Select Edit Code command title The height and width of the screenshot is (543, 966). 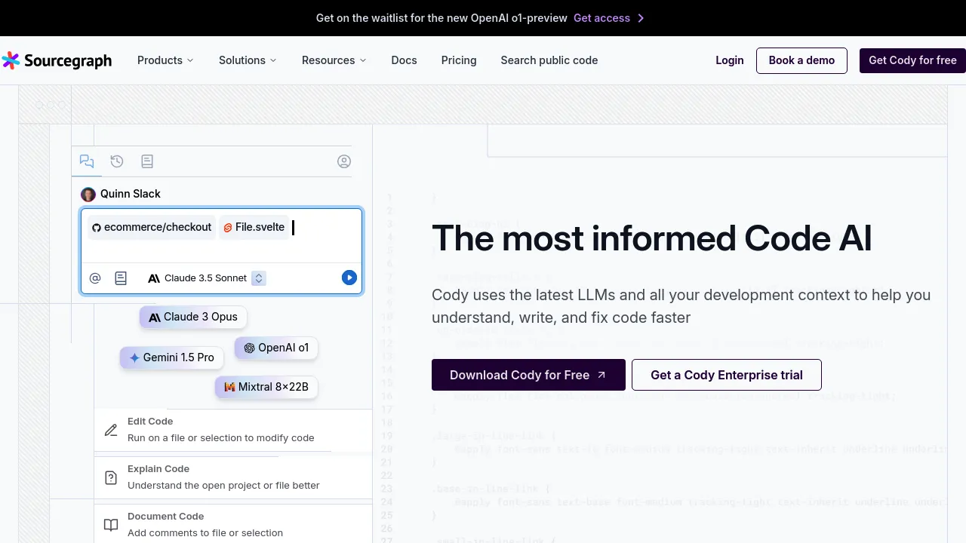pos(150,422)
